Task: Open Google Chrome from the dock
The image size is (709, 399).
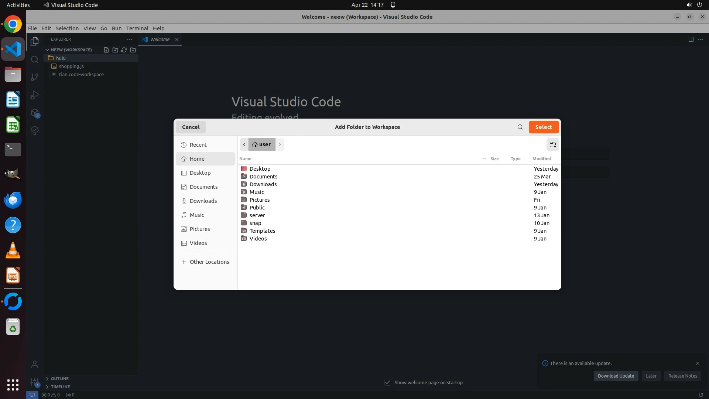Action: [x=13, y=24]
